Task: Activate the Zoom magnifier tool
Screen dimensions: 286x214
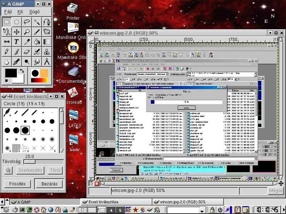Action: (27, 32)
